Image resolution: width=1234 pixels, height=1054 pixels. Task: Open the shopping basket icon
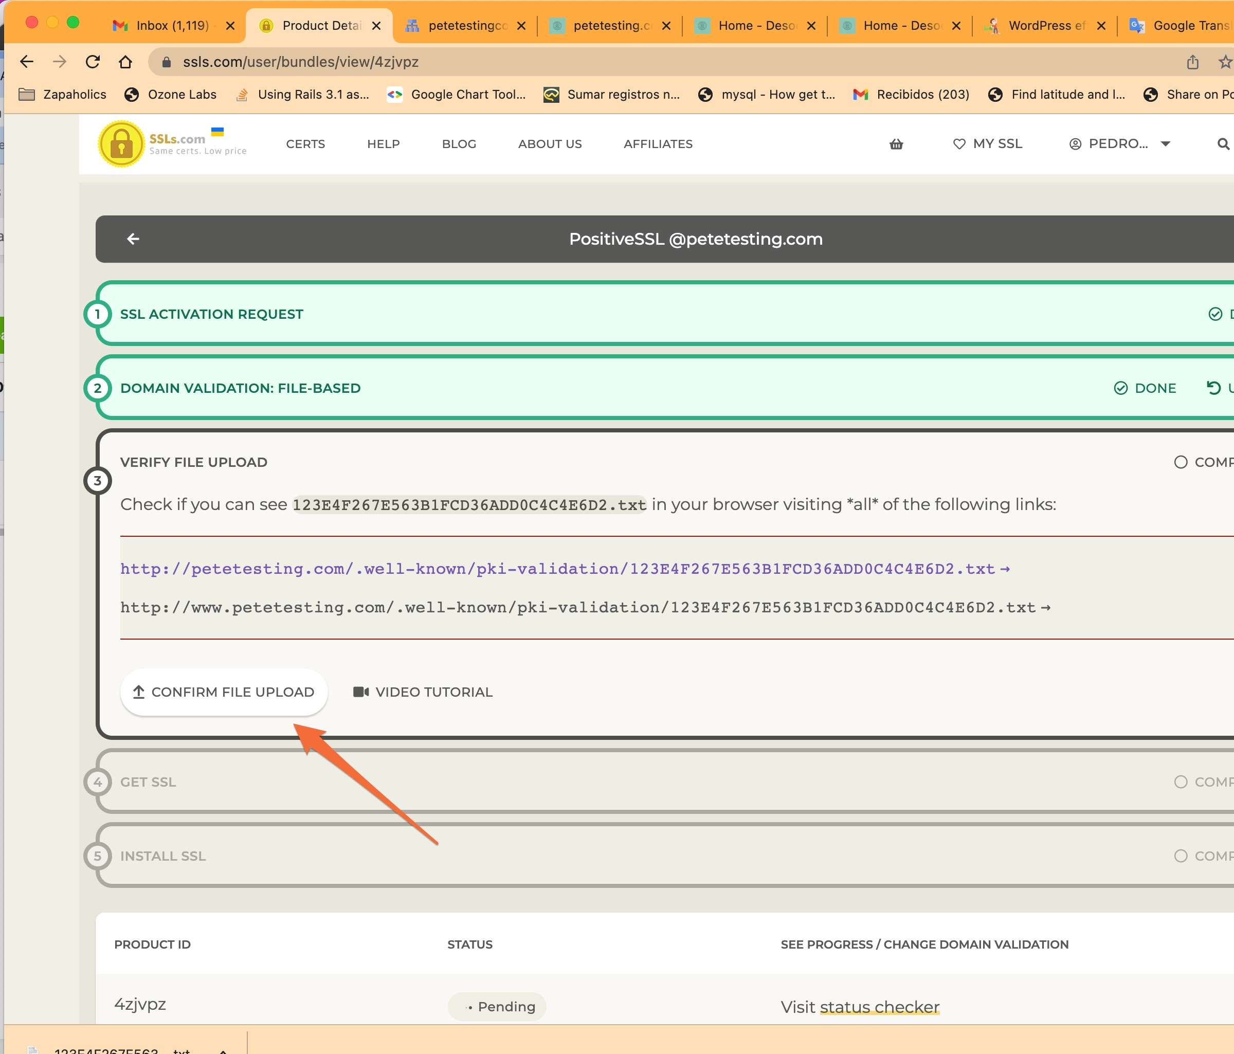[x=896, y=144]
